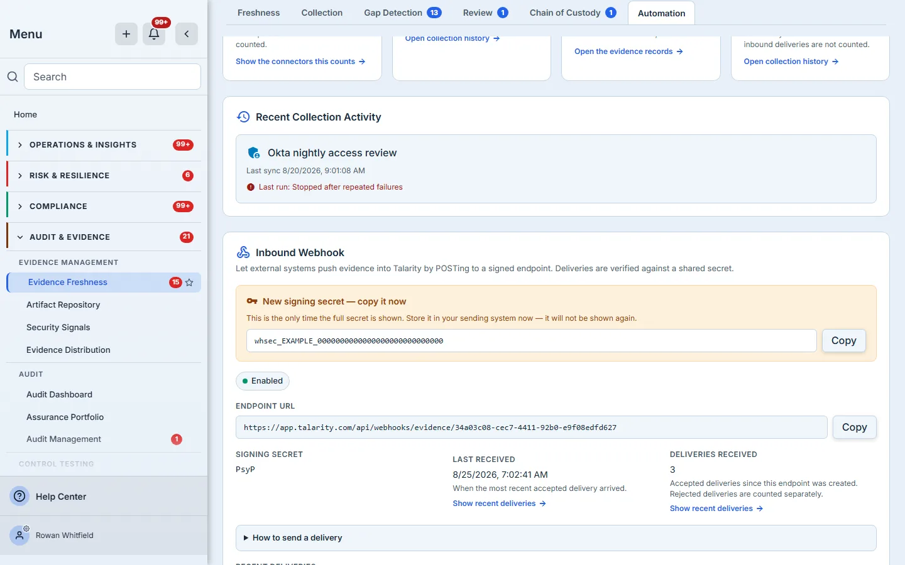Open the Review tab
This screenshot has width=905, height=565.
pos(485,13)
